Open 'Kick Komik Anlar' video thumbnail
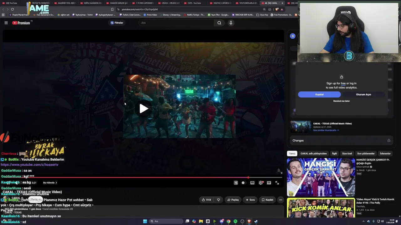Image resolution: width=401 pixels, height=225 pixels. (321, 208)
